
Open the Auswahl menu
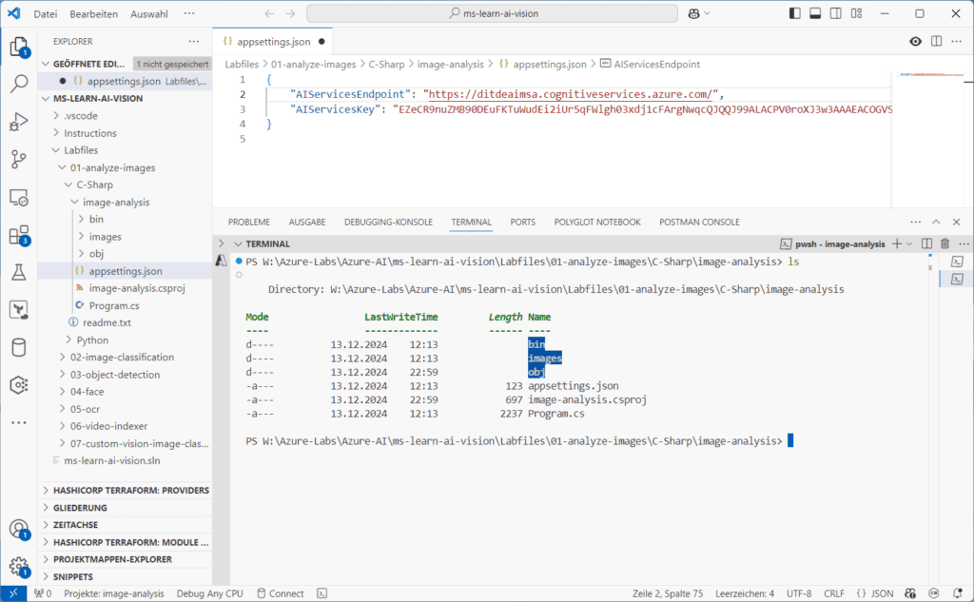point(149,13)
